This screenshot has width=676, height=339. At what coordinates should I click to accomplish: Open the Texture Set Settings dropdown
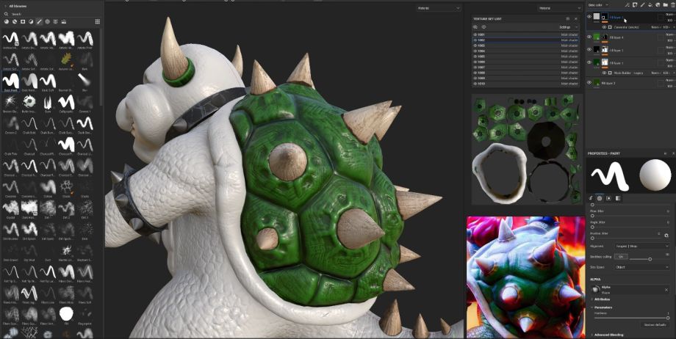pos(569,27)
